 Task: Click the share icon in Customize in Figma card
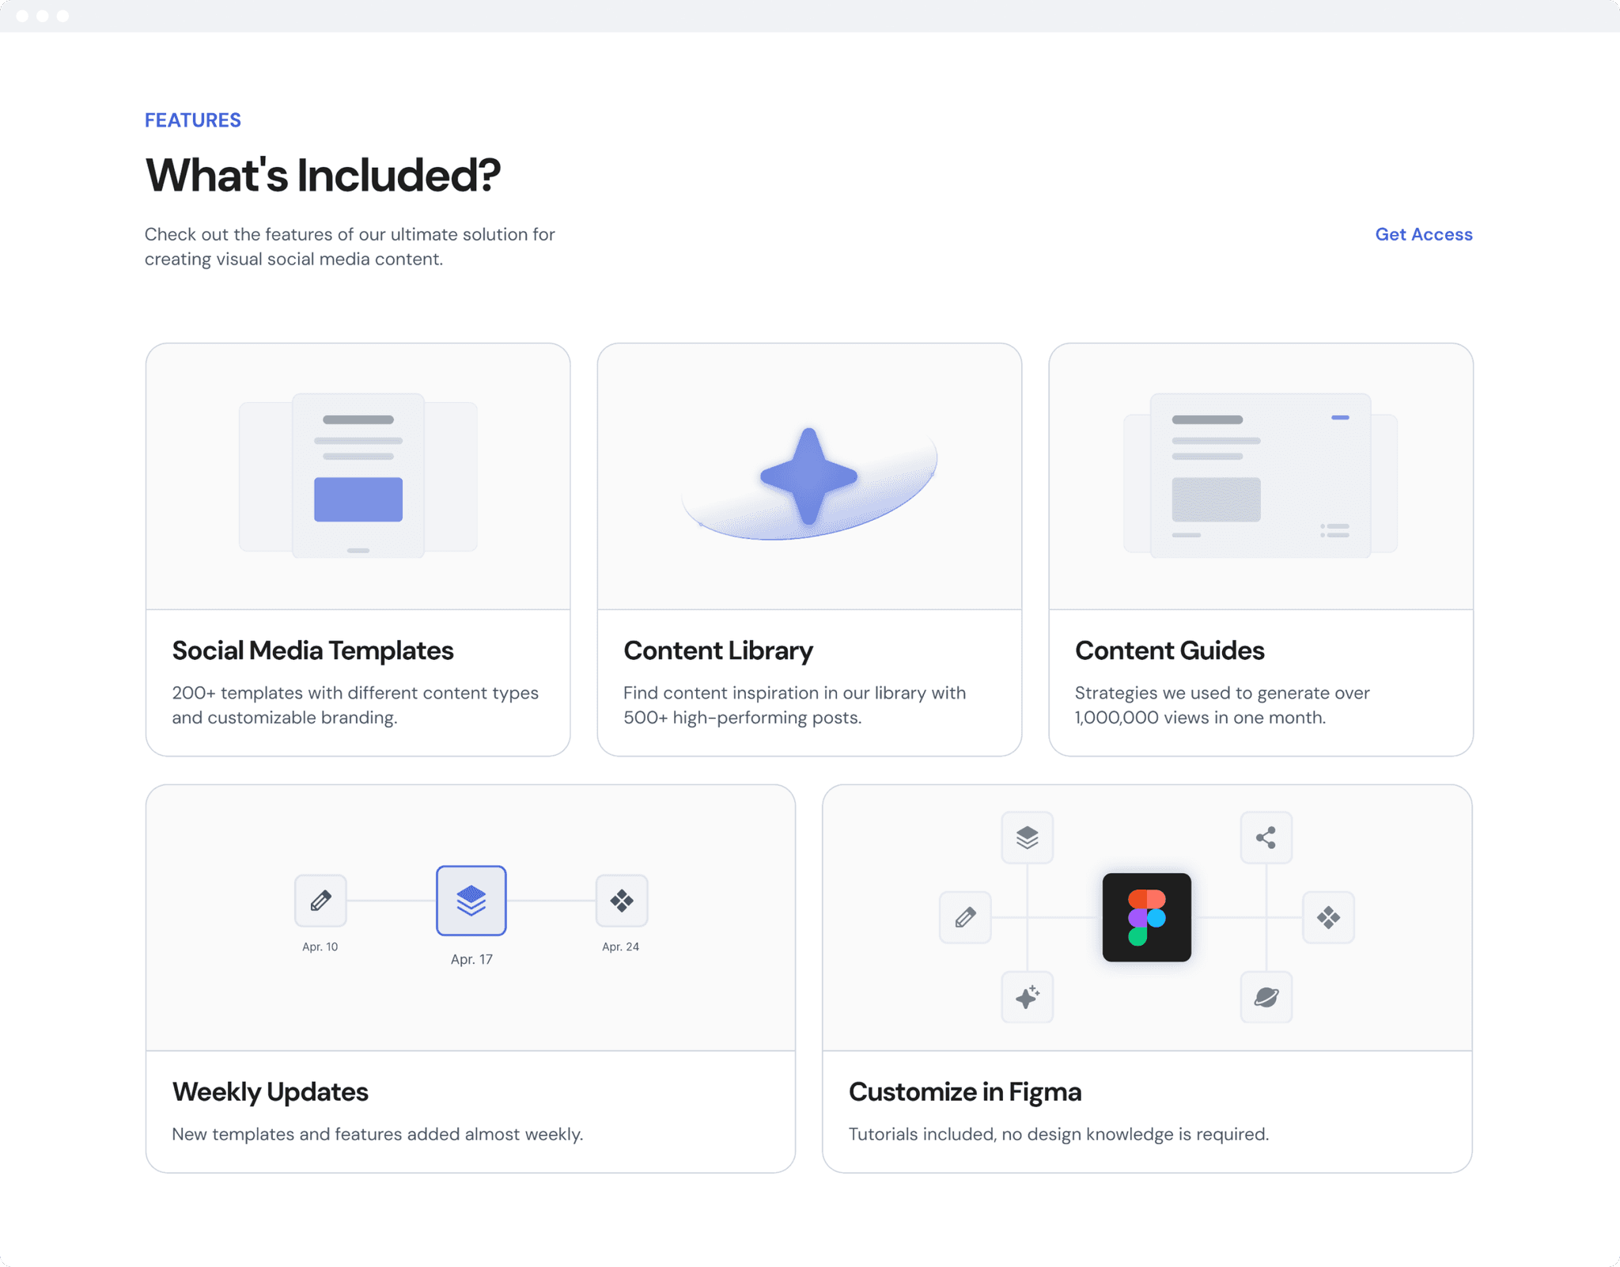pyautogui.click(x=1266, y=837)
